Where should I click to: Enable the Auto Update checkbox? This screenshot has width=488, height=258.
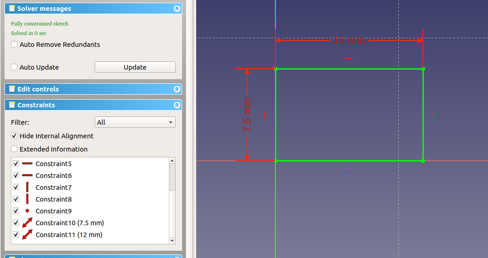(15, 67)
